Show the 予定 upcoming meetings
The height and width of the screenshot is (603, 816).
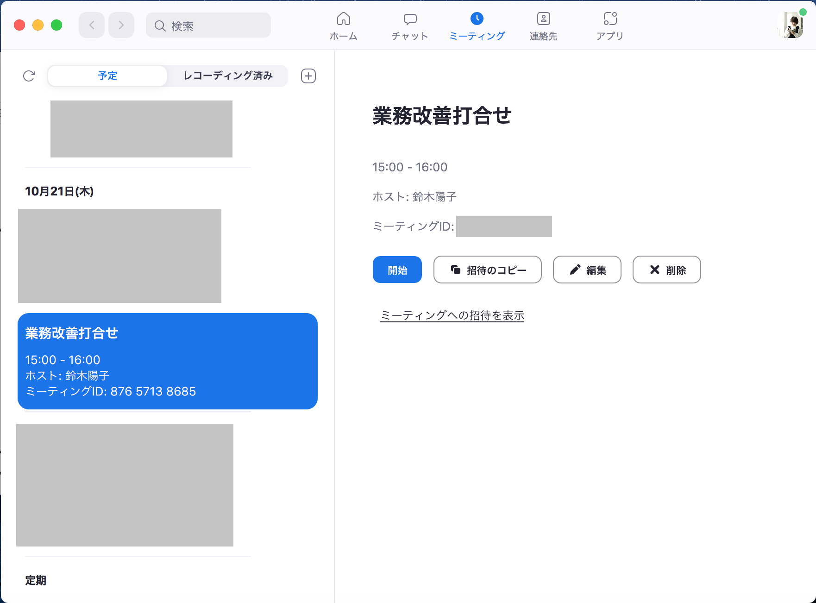107,76
